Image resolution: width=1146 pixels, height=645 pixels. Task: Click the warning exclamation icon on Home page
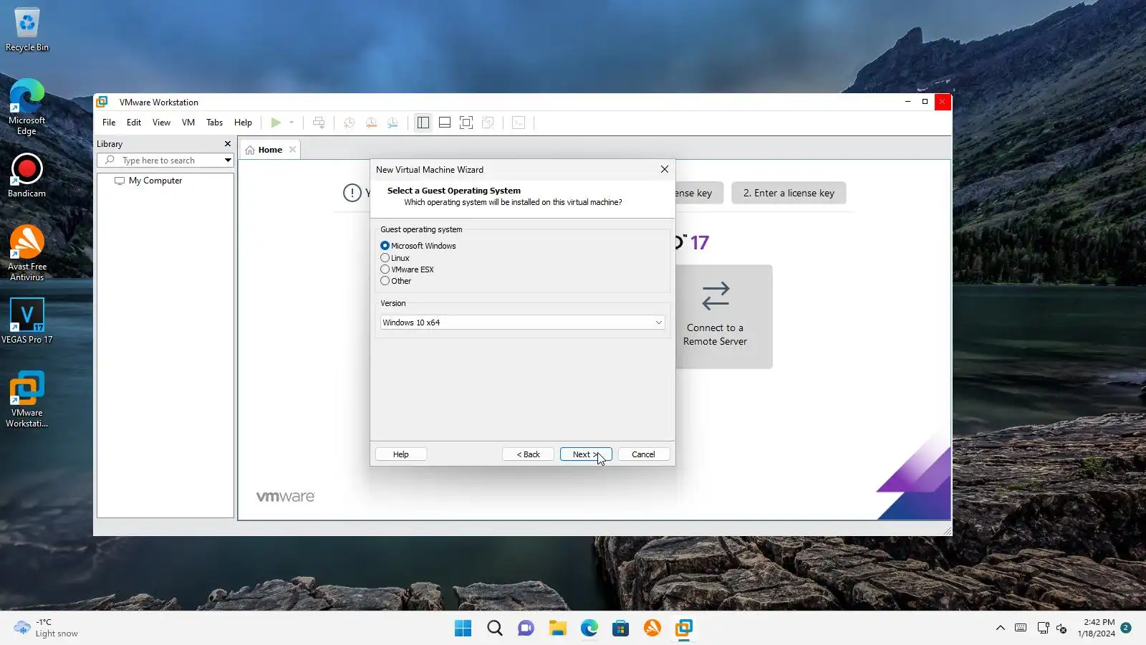pyautogui.click(x=352, y=193)
